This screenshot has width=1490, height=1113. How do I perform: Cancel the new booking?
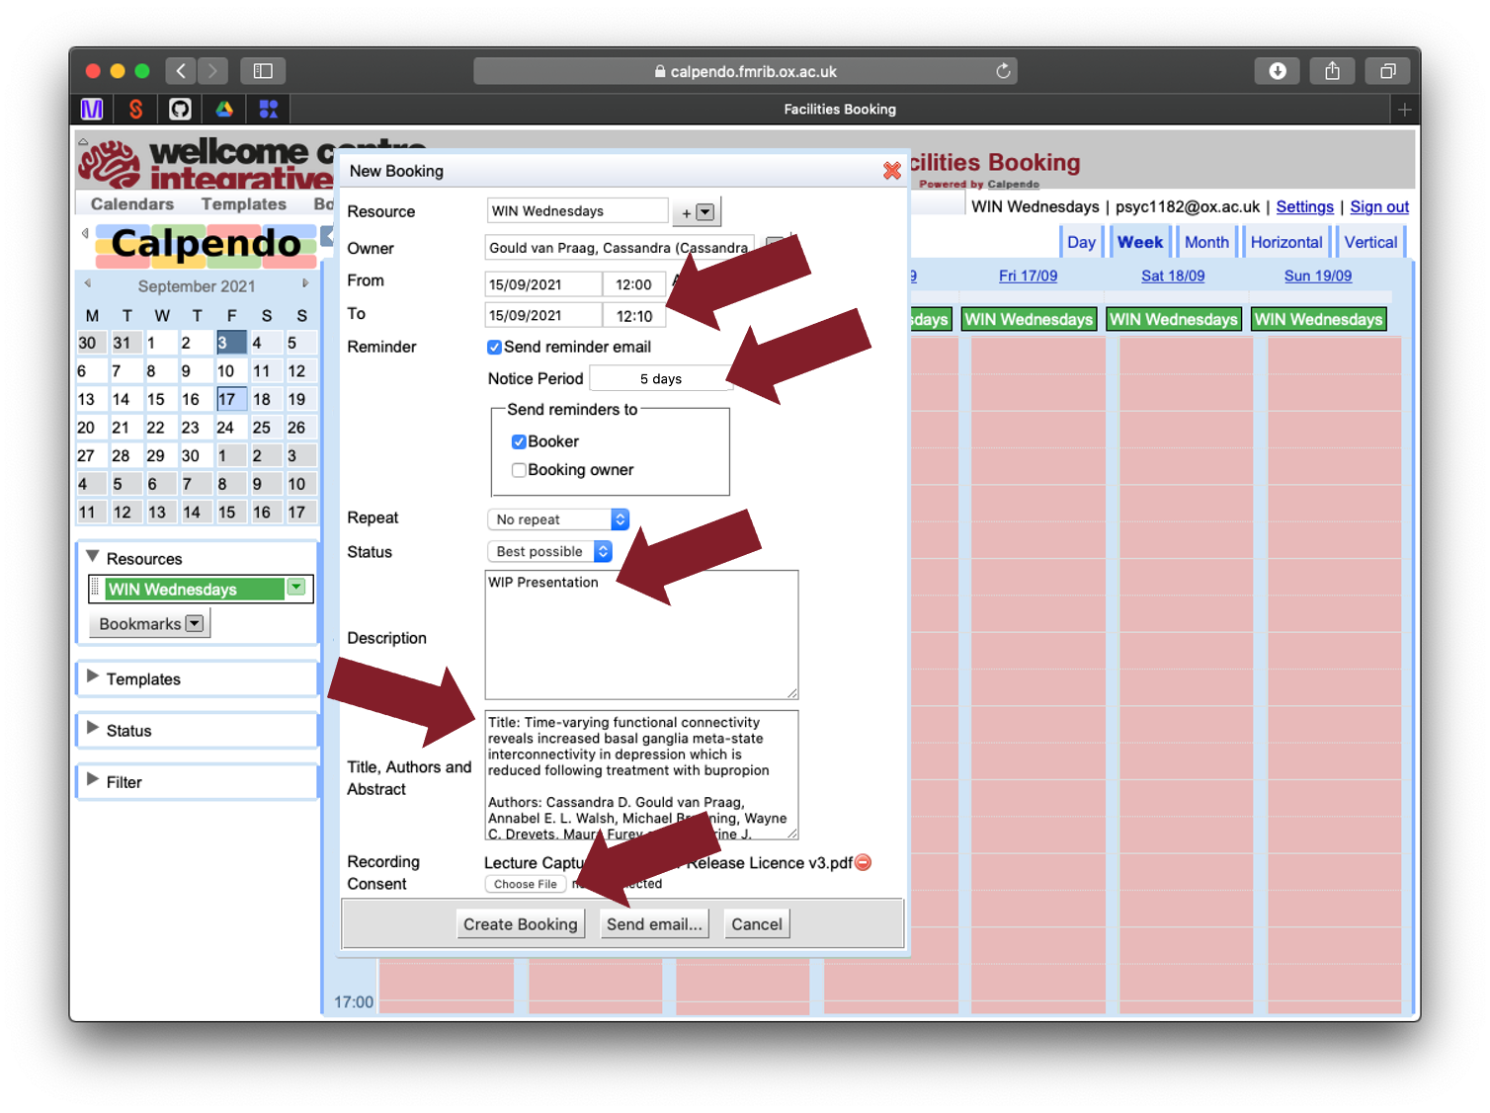coord(757,924)
